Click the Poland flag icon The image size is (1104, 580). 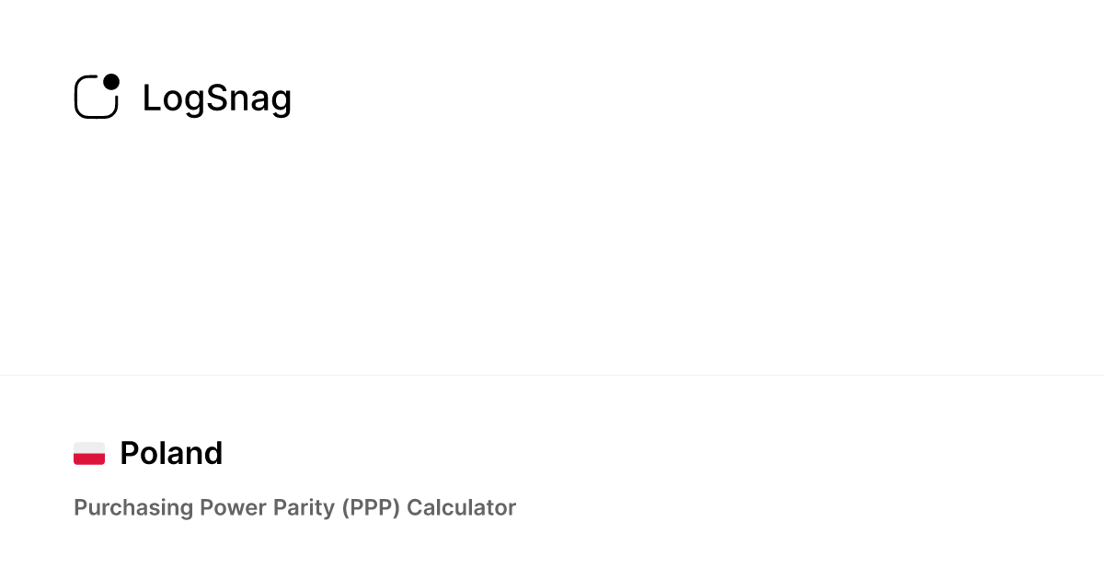[89, 454]
